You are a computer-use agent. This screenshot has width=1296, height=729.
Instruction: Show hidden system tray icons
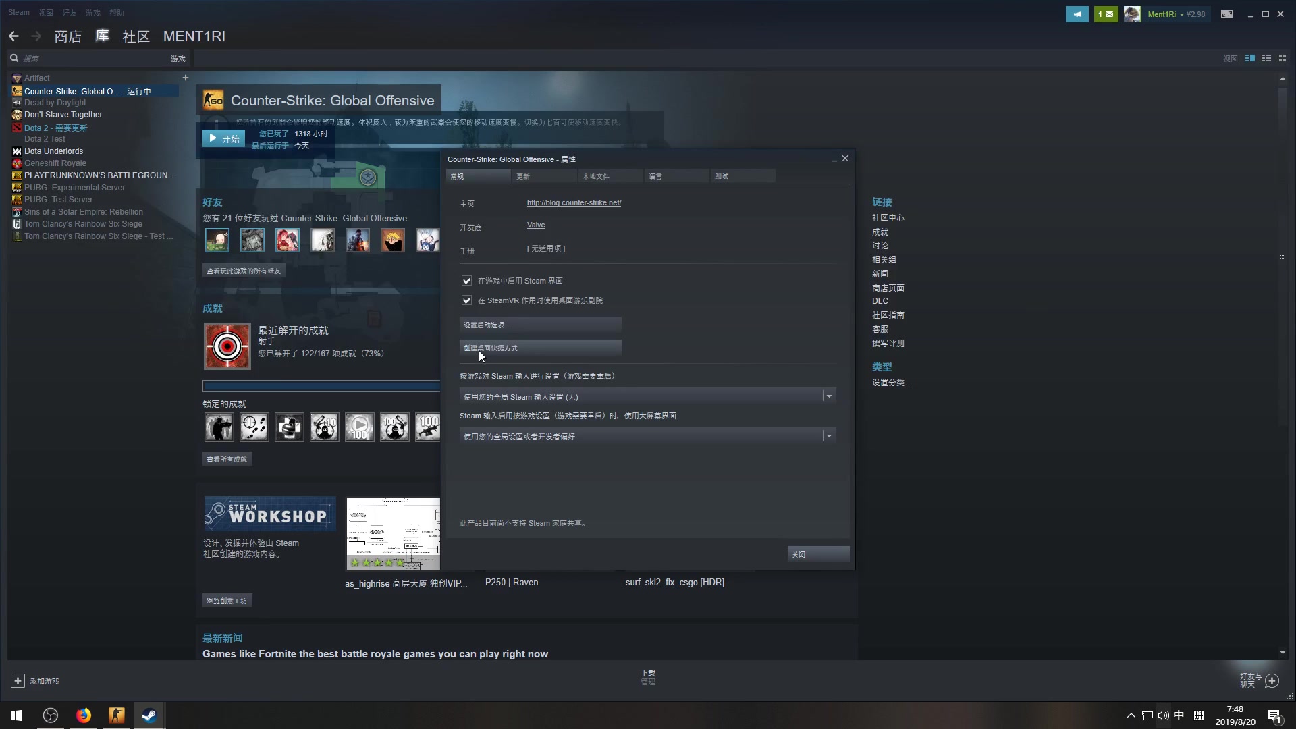coord(1131,715)
